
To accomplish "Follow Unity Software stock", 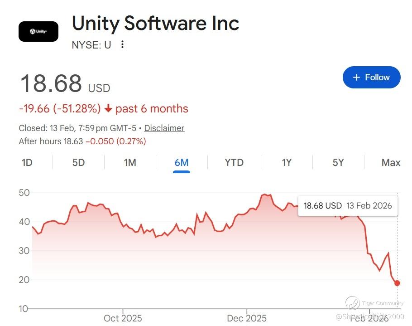I will coord(372,78).
